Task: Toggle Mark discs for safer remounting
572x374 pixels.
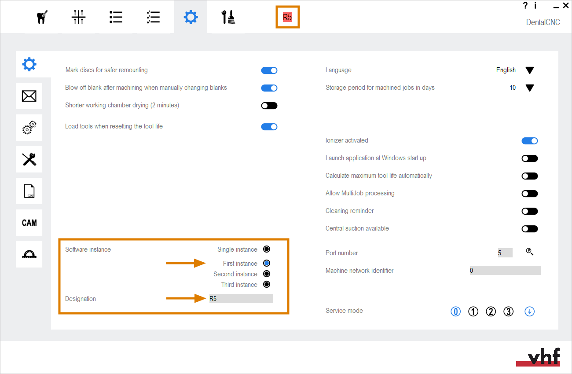Action: click(x=269, y=70)
